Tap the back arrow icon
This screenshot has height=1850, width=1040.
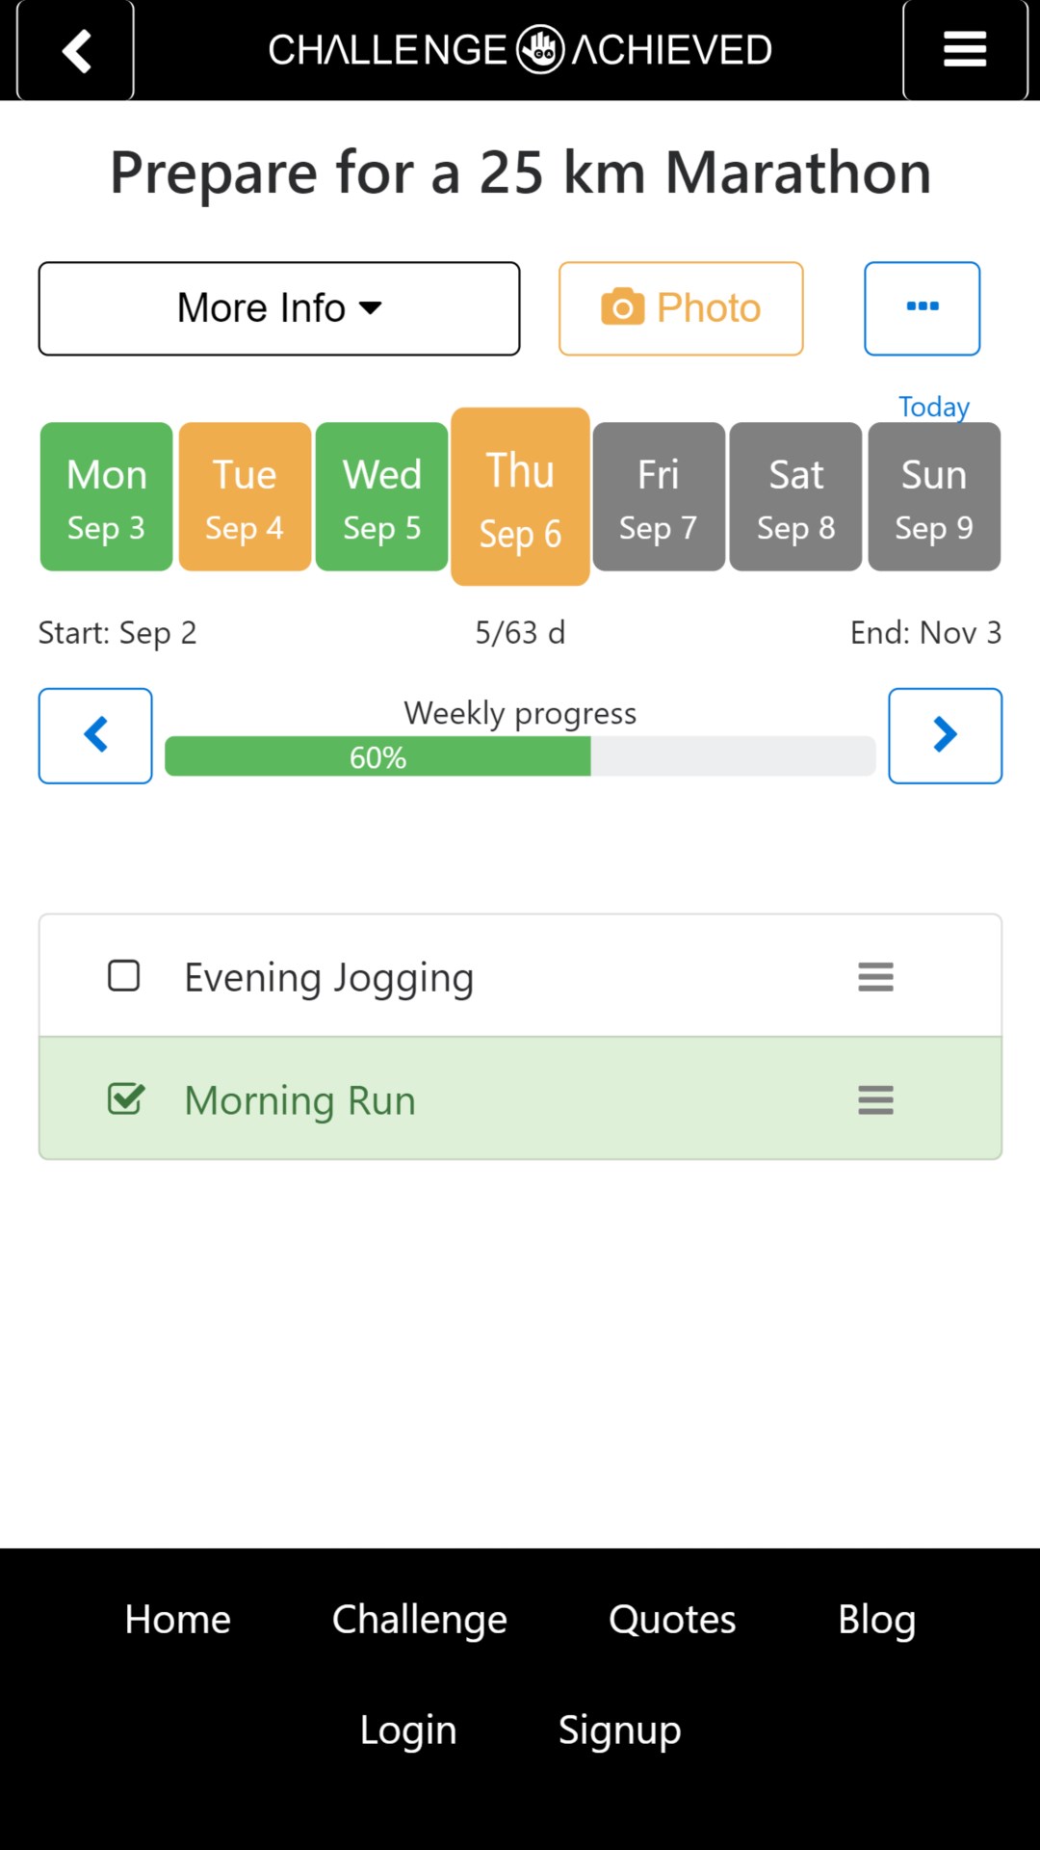point(75,50)
